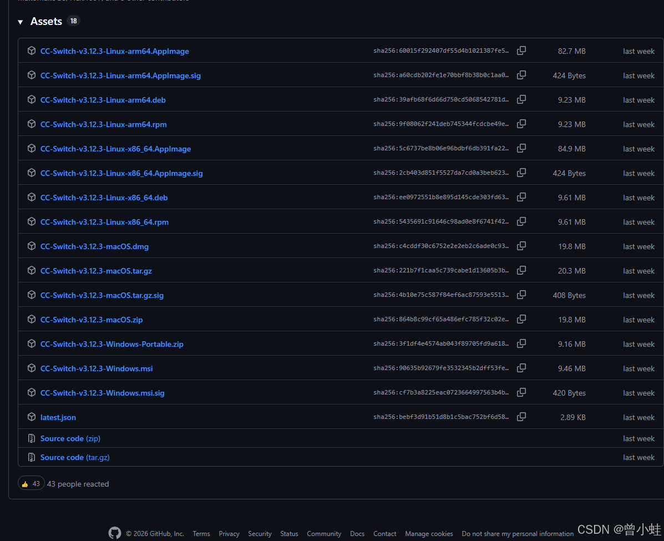This screenshot has width=664, height=541.
Task: Select the '82.7 MB' size text
Action: [x=572, y=51]
